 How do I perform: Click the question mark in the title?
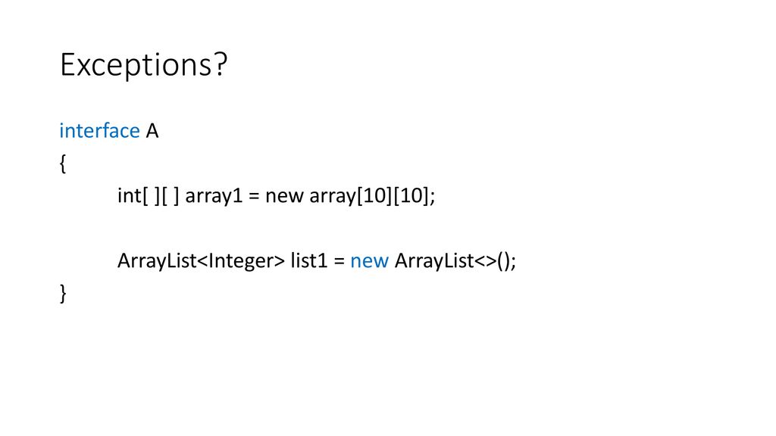(221, 64)
